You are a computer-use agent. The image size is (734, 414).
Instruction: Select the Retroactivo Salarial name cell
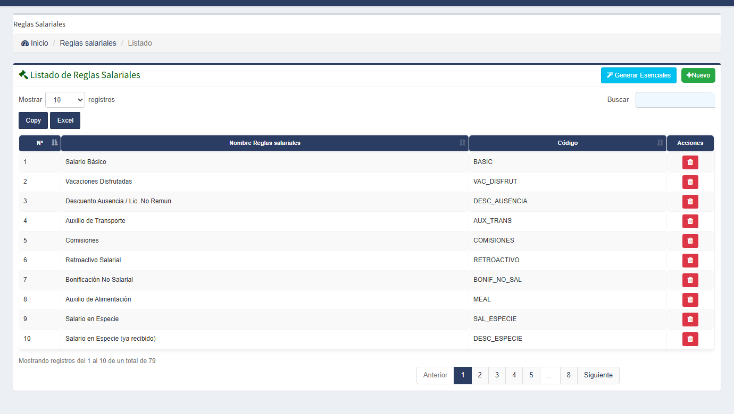click(x=265, y=260)
